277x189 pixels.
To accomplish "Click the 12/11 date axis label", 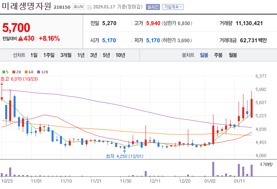I will pos(155,181).
